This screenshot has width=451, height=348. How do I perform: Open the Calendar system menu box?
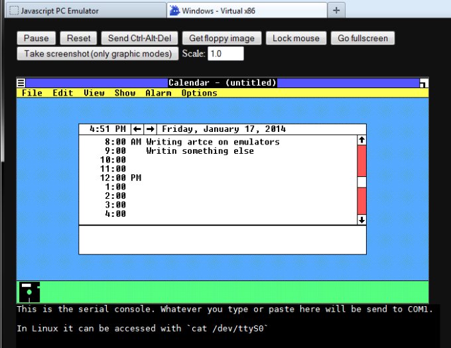[21, 83]
